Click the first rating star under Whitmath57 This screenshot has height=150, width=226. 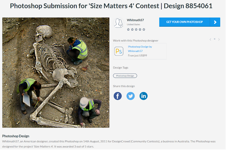(x=128, y=29)
